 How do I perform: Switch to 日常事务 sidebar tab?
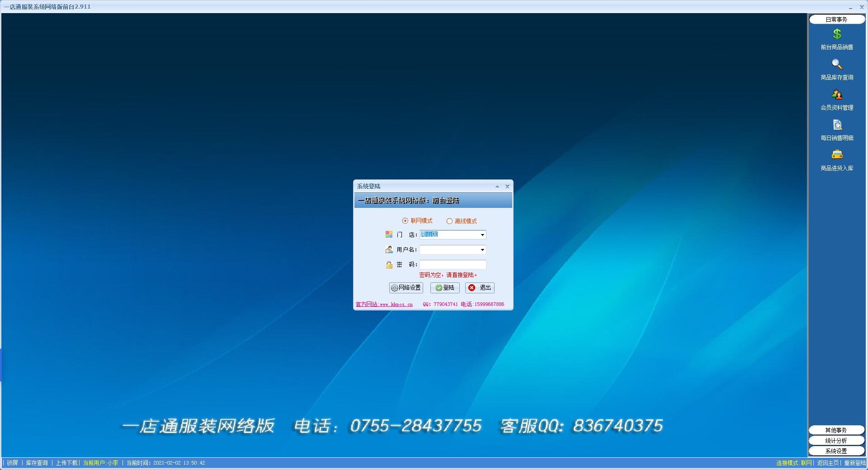tap(836, 19)
